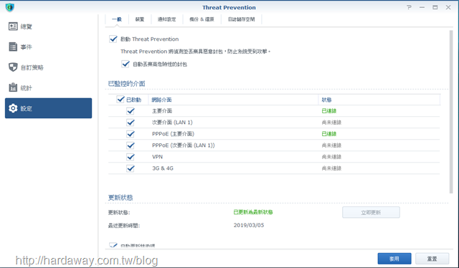Viewport: 459px width, 268px height.
Task: Switch to the 裝置 tab
Action: click(x=140, y=19)
